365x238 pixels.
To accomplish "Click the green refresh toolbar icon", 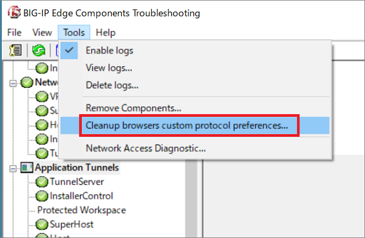I will pyautogui.click(x=38, y=50).
